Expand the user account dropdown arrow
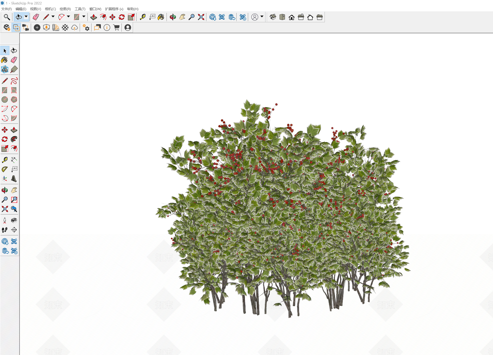This screenshot has width=493, height=355. click(262, 17)
